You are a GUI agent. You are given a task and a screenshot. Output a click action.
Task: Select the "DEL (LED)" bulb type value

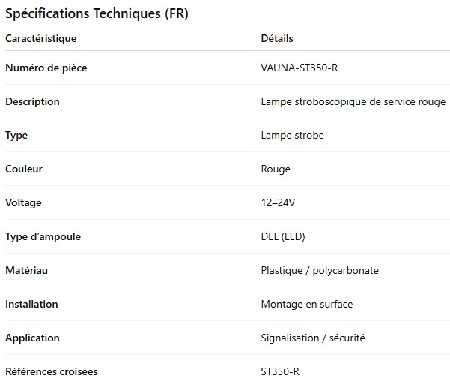[283, 237]
